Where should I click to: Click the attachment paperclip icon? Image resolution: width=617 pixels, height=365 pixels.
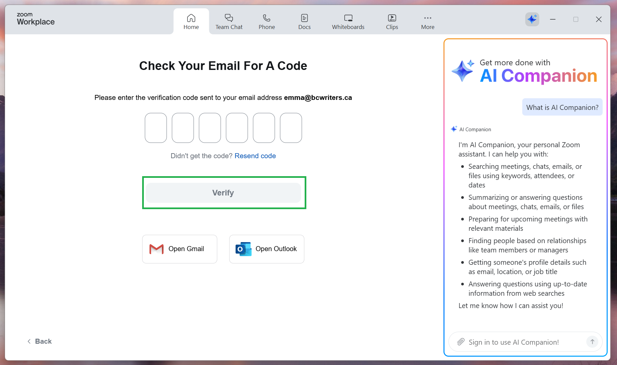(461, 342)
